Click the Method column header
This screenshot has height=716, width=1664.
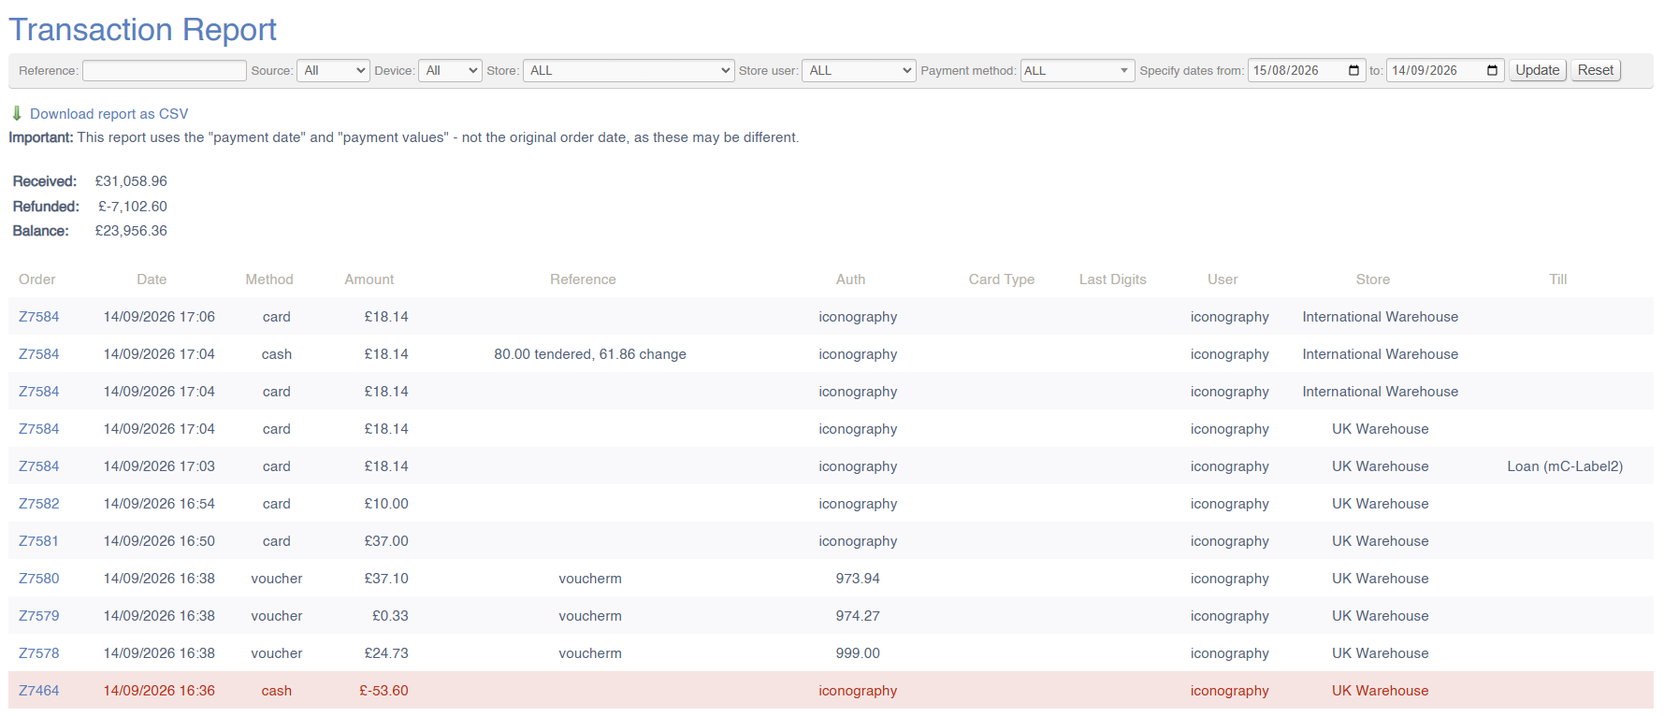269,279
